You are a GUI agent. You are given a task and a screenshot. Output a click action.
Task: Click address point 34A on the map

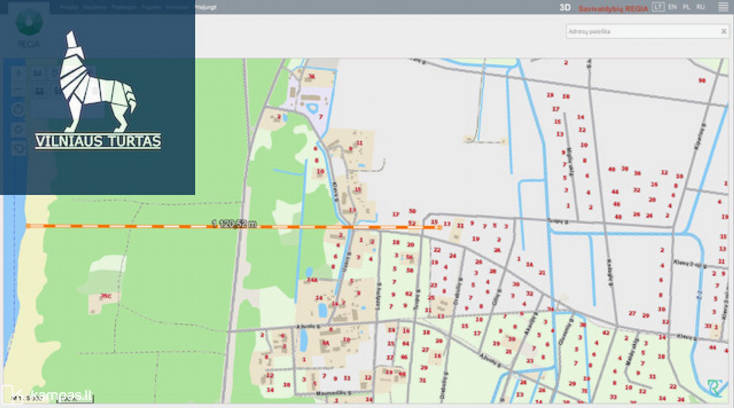coord(312,280)
